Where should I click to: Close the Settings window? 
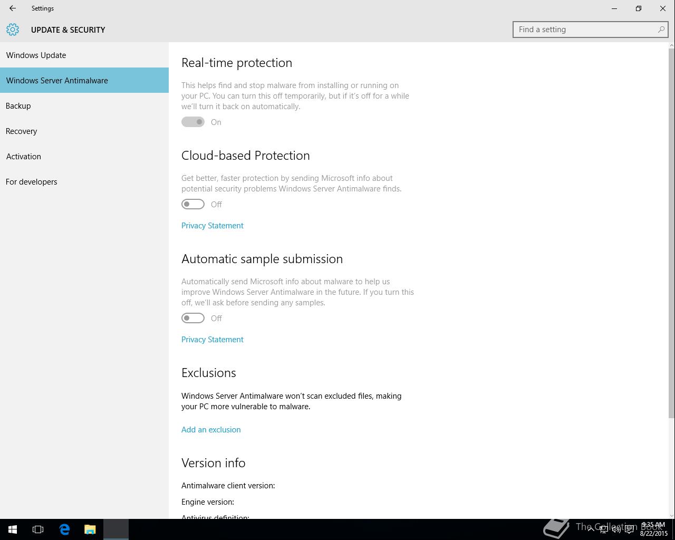(x=663, y=8)
